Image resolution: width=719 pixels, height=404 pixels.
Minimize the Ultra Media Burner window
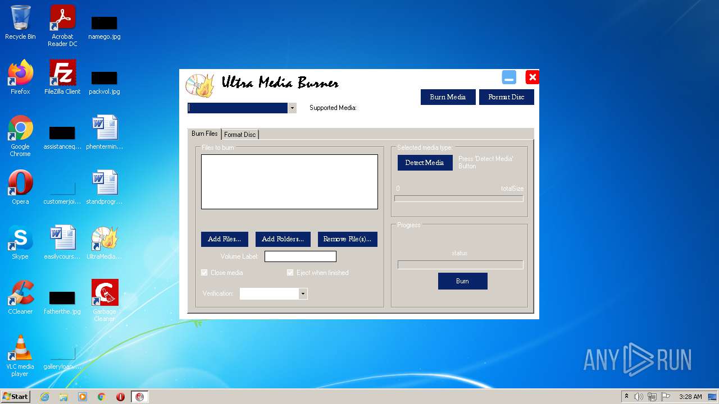click(509, 77)
